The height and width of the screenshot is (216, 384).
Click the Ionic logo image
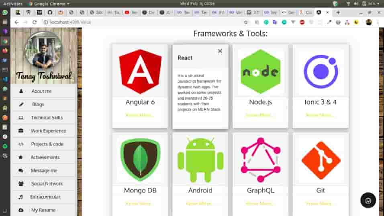321,71
